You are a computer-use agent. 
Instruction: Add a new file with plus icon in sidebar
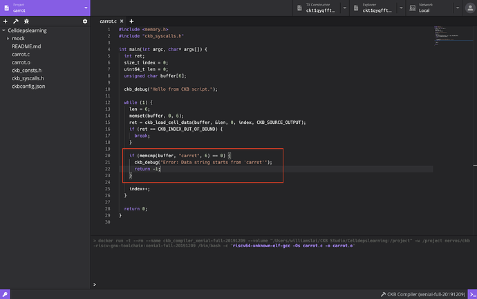(x=5, y=21)
